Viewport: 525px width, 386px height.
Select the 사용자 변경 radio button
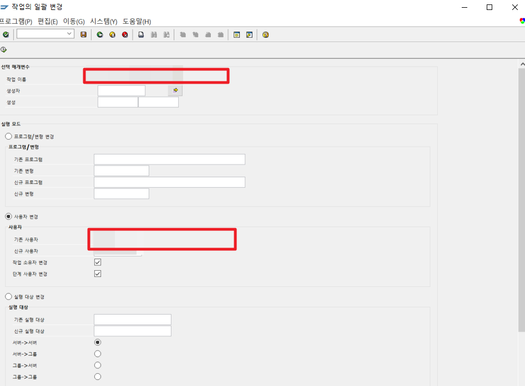(8, 217)
